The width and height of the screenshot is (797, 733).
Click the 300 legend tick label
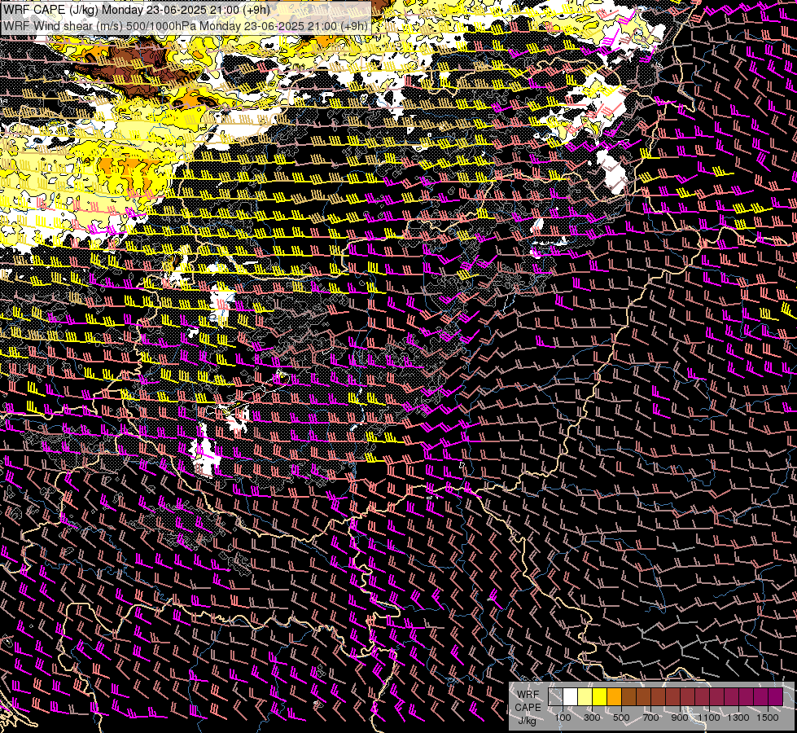[x=592, y=718]
